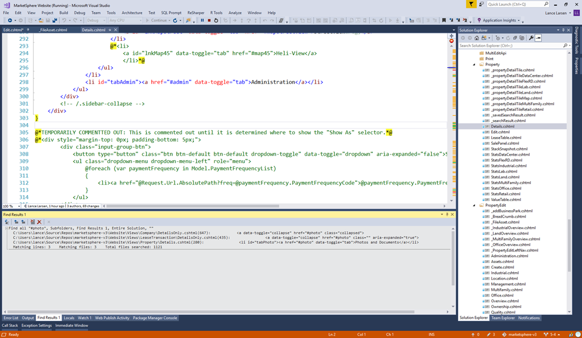Open the Diagnostic Tools side tab
This screenshot has width=582, height=338.
(576, 40)
